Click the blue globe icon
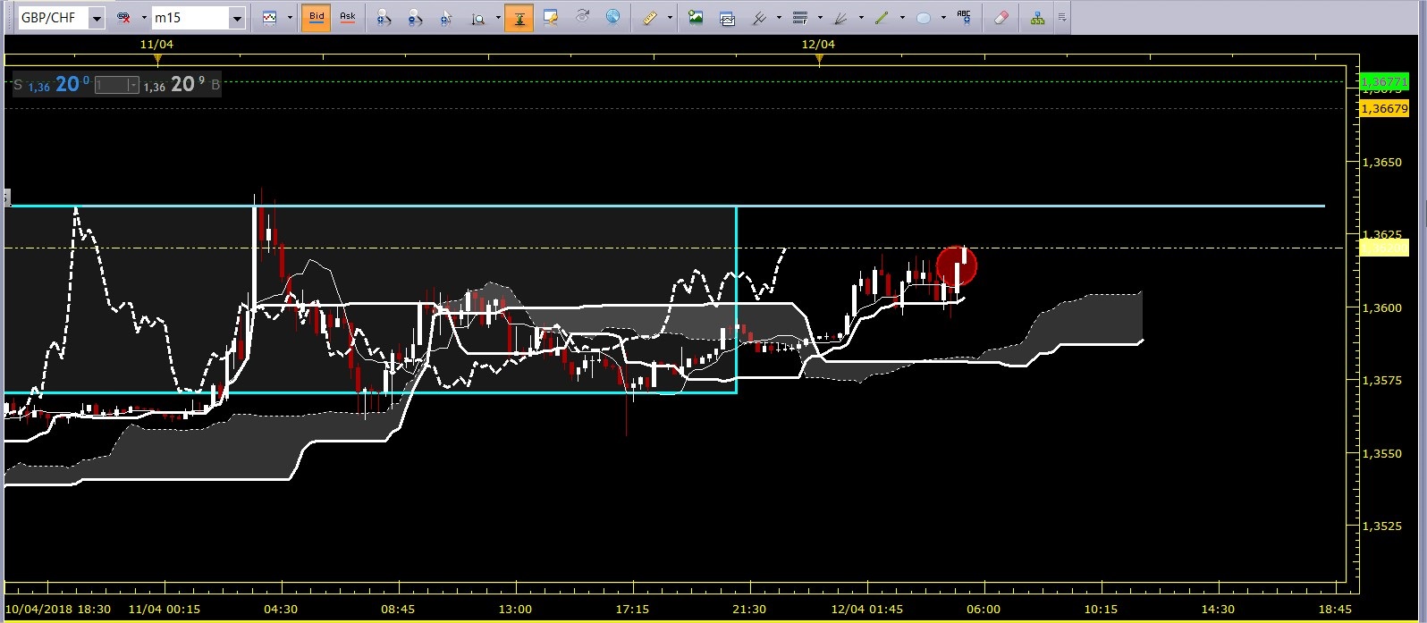Screen dimensions: 1427x623 pyautogui.click(x=612, y=17)
